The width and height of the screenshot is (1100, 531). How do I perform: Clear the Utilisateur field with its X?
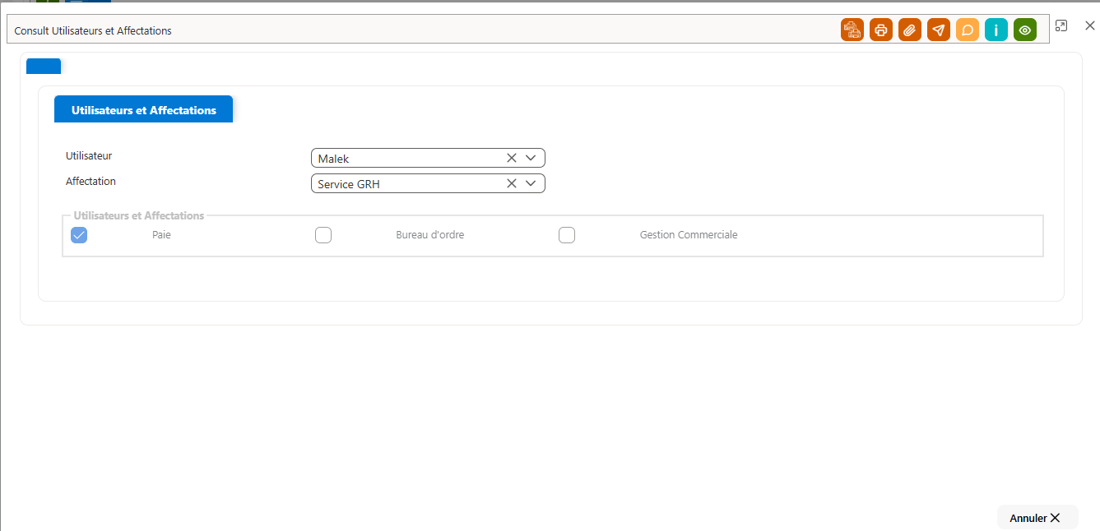point(512,158)
